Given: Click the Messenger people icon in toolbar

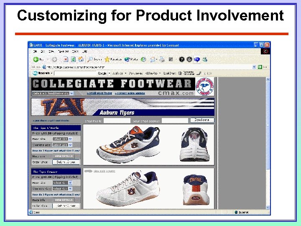Looking at the screenshot, I should pos(205,59).
